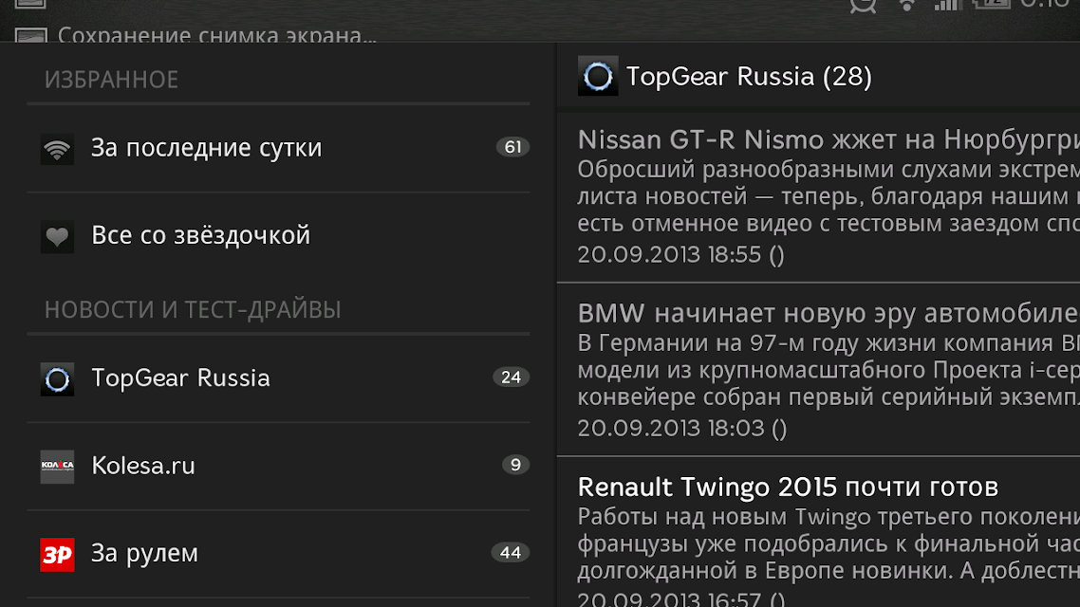Open the Renault Twingo 2015 article
The width and height of the screenshot is (1080, 607).
(818, 532)
